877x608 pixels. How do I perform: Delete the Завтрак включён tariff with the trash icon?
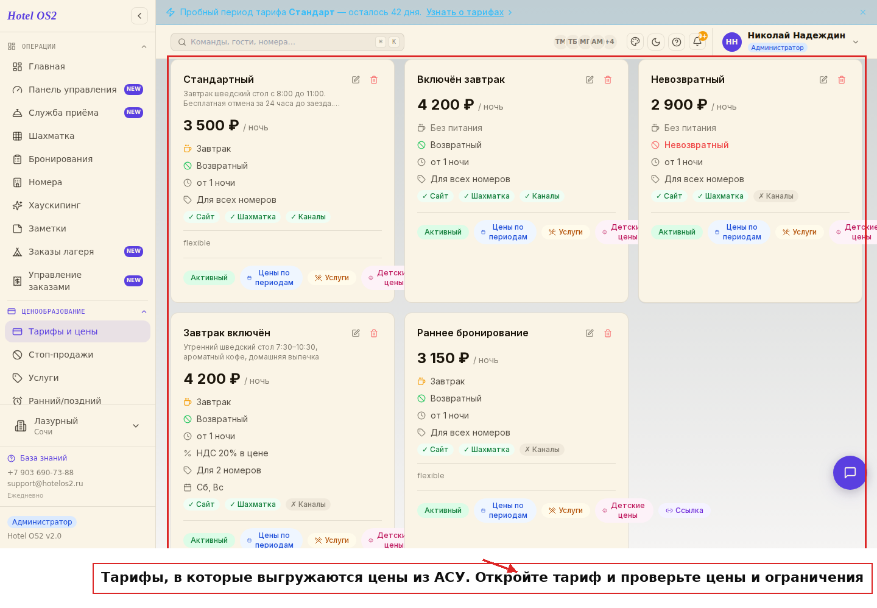click(x=374, y=333)
